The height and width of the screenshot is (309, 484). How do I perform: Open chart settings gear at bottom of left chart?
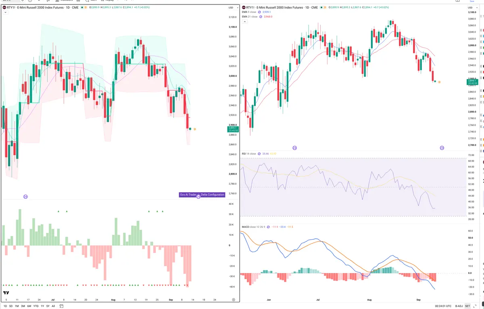coord(234,300)
